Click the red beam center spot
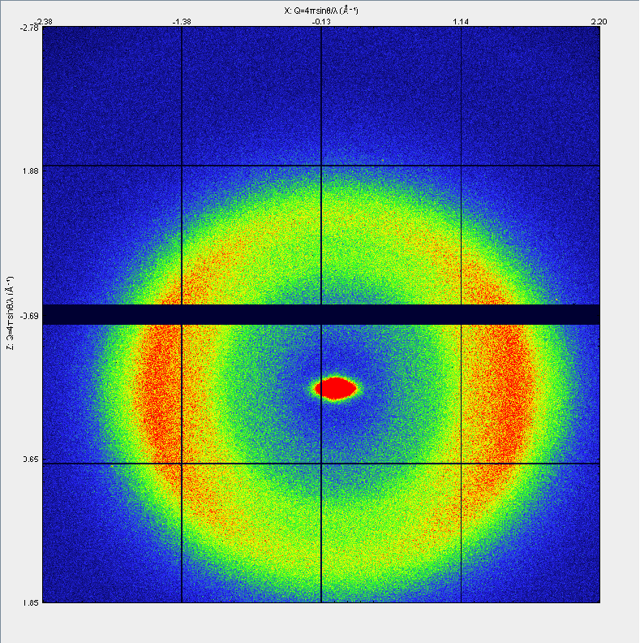 (335, 388)
